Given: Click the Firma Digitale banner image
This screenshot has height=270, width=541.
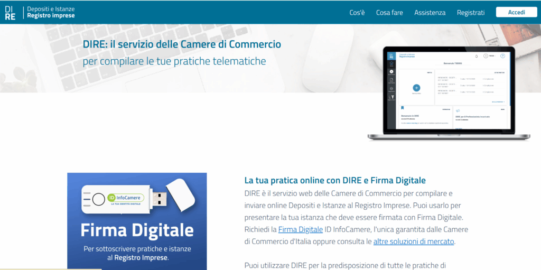Looking at the screenshot, I should tap(137, 221).
